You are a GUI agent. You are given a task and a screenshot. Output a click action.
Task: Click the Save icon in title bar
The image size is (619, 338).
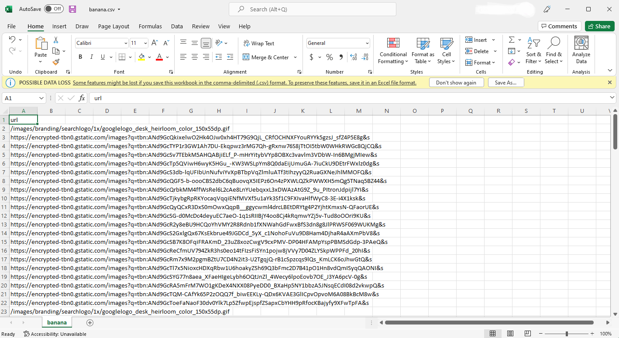72,9
